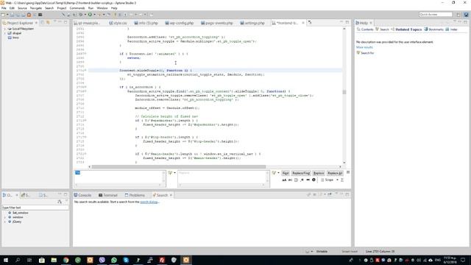This screenshot has width=471, height=265.
Task: Open the Open Perspective icon
Action: 458,15
